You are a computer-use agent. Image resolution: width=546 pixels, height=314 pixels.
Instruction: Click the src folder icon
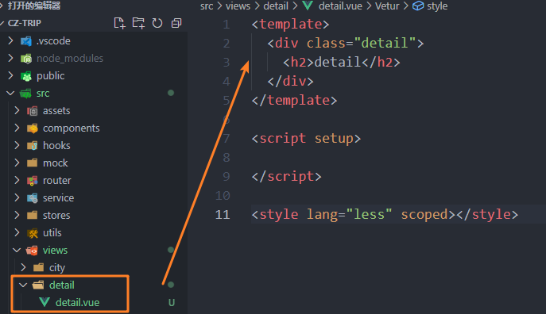(25, 93)
